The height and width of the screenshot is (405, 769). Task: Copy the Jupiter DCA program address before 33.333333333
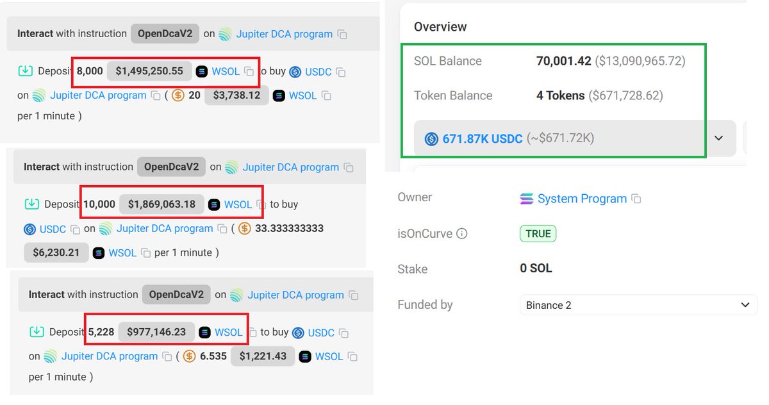point(222,229)
